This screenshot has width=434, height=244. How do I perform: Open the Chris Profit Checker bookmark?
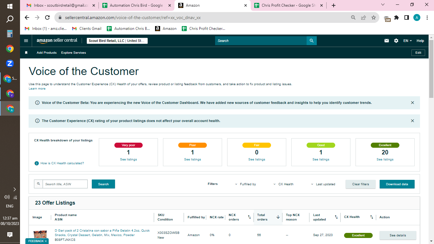point(203,29)
